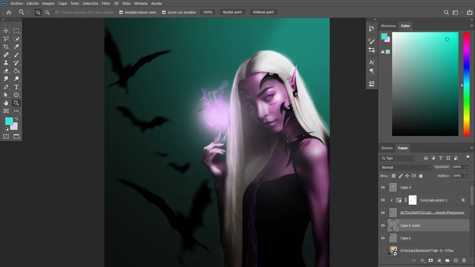The height and width of the screenshot is (267, 475).
Task: Open the Normal blend mode dropdown
Action: pos(406,167)
